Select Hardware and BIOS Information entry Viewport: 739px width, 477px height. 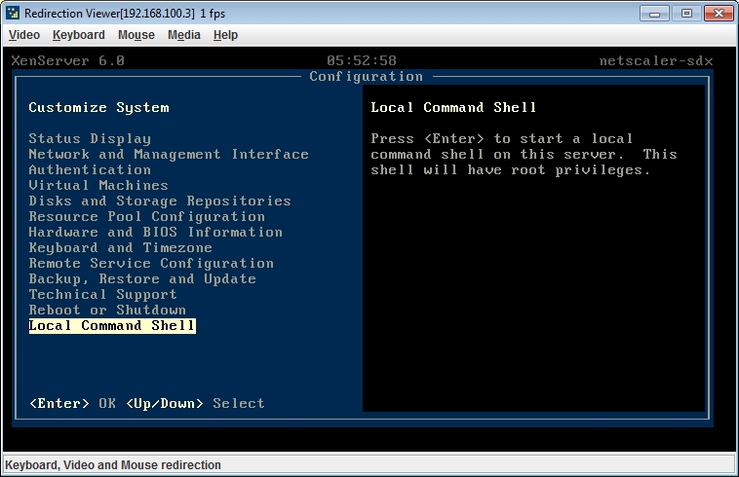(156, 233)
